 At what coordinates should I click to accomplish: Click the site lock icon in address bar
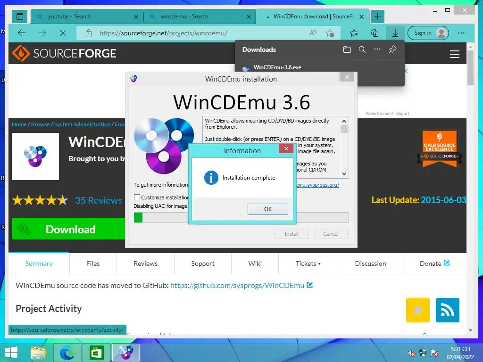tap(88, 33)
